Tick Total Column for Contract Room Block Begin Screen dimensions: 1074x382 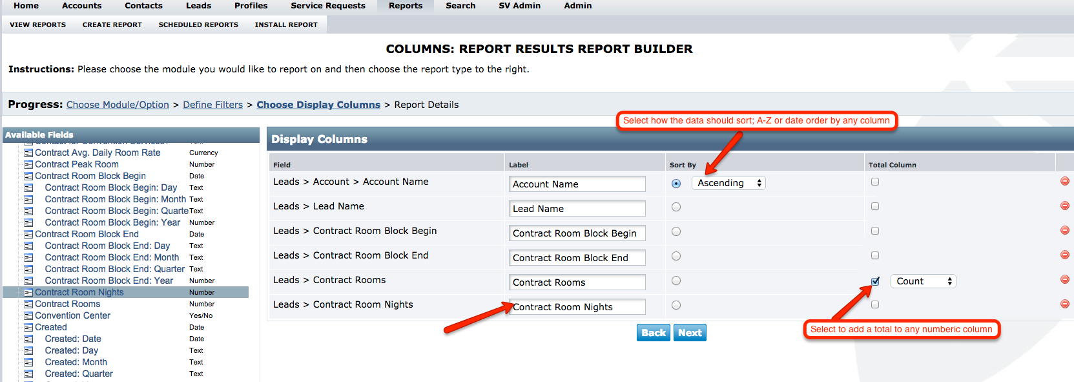point(875,231)
